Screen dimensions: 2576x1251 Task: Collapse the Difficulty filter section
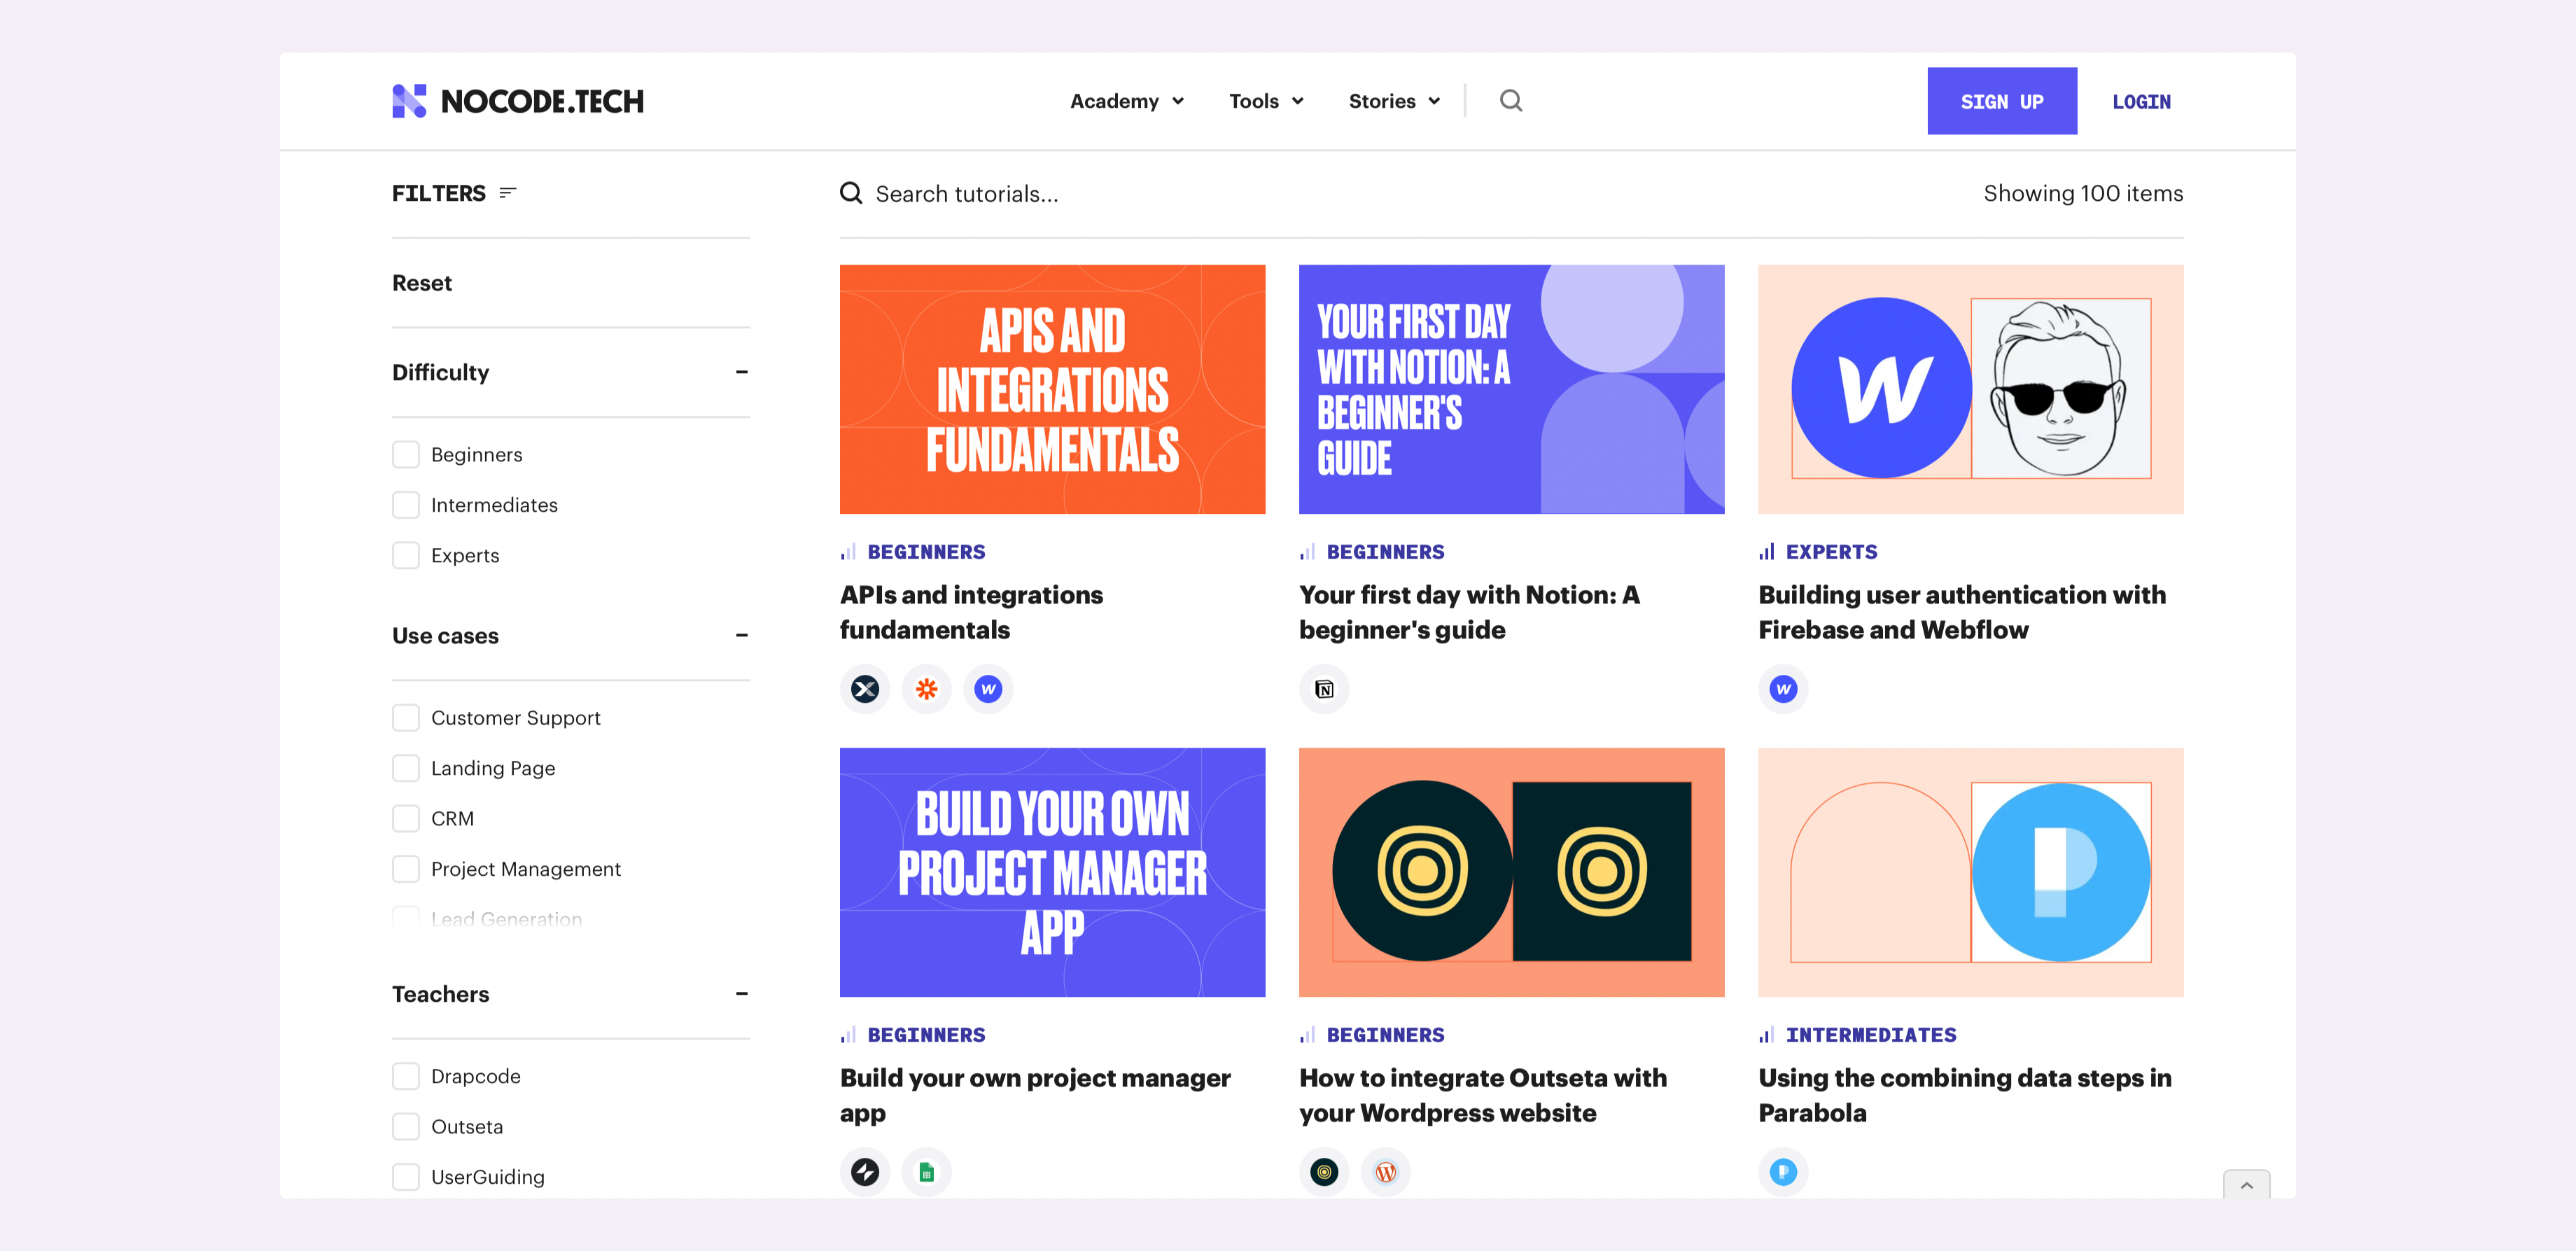(x=741, y=372)
